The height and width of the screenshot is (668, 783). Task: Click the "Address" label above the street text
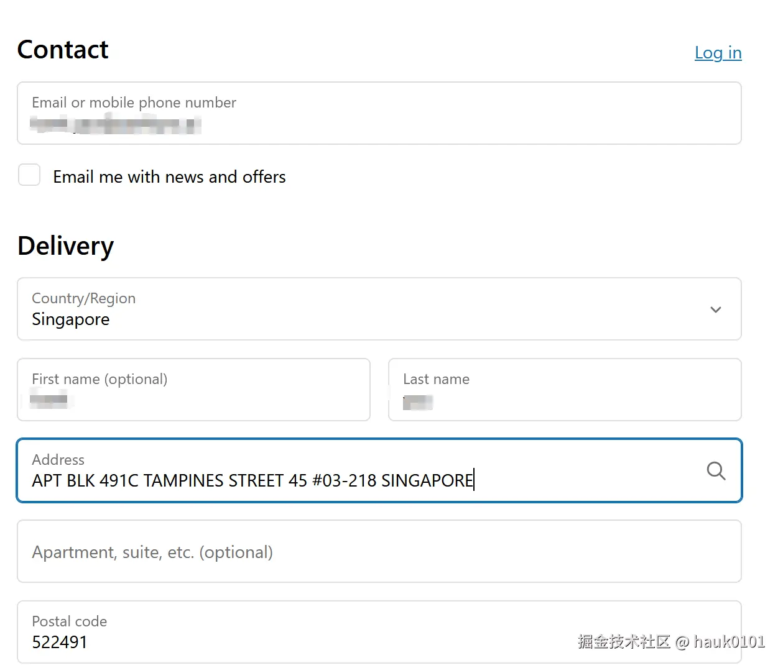[58, 460]
